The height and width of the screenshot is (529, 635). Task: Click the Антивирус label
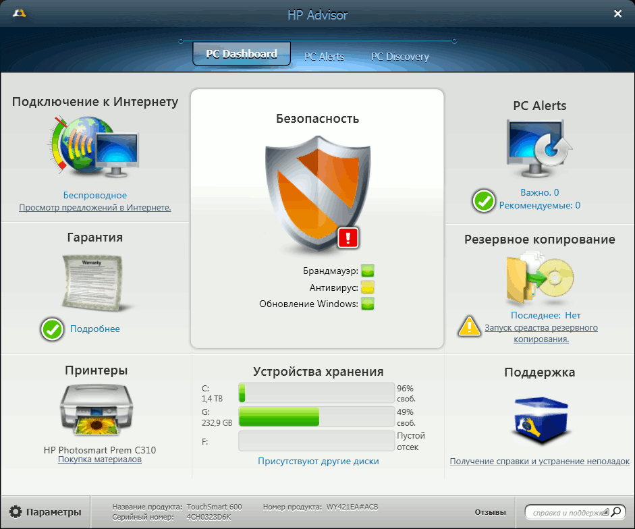tap(334, 287)
